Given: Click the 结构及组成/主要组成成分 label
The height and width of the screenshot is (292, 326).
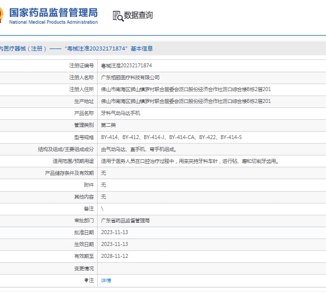Looking at the screenshot, I should pos(66,149).
